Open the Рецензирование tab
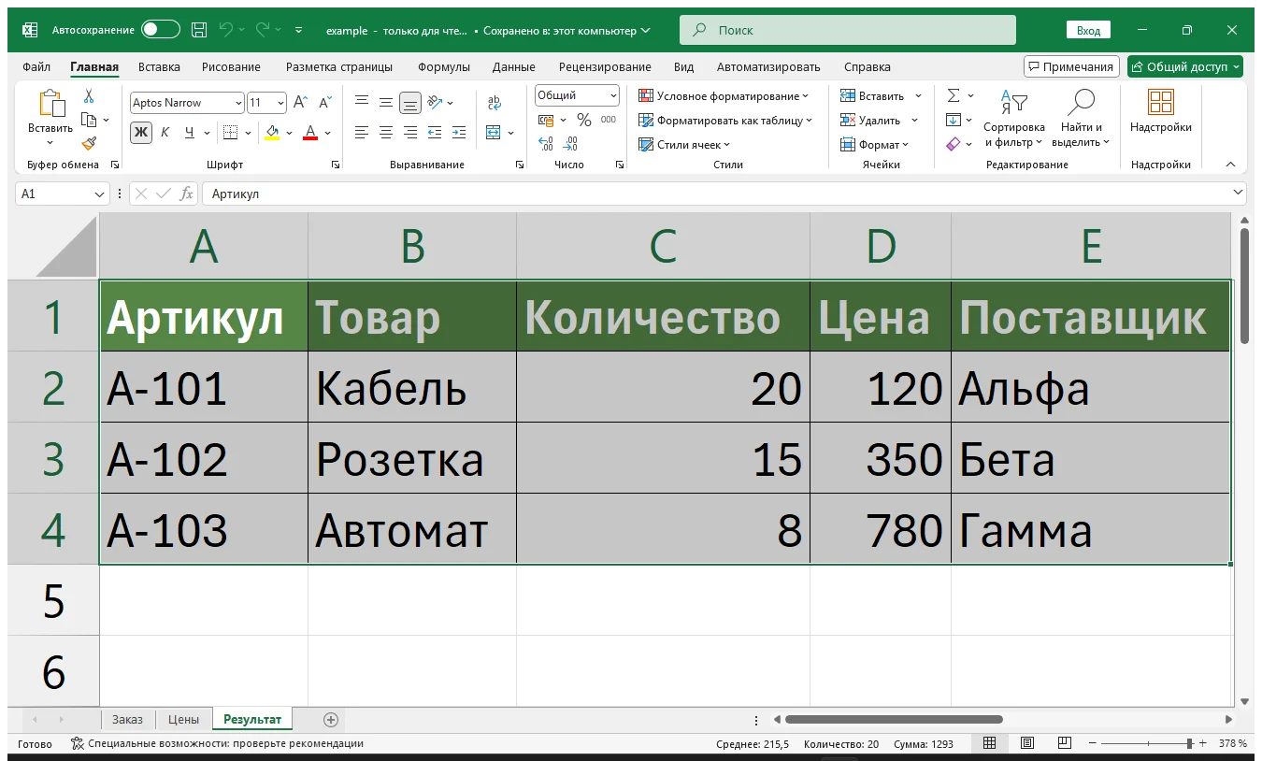This screenshot has width=1262, height=761. click(605, 66)
